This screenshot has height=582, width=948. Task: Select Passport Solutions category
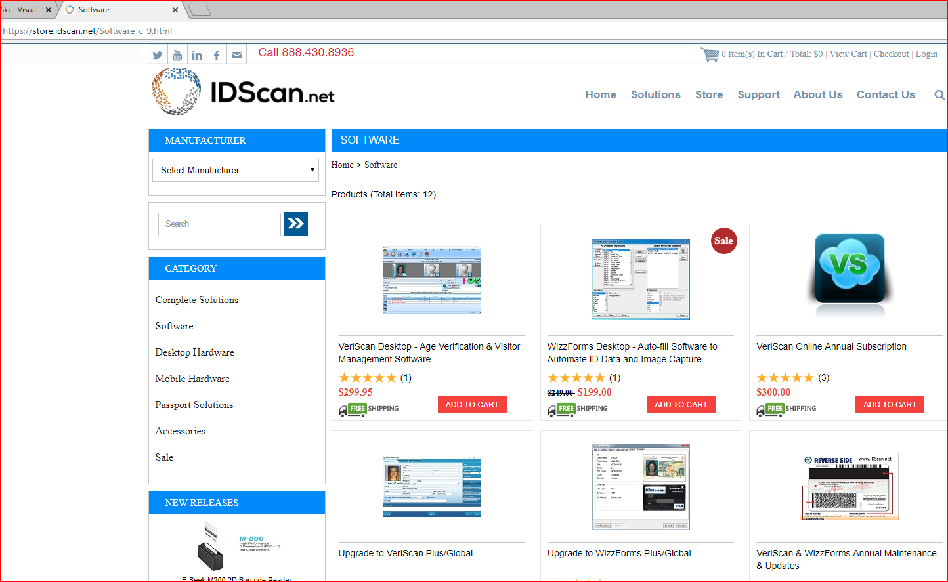point(194,405)
